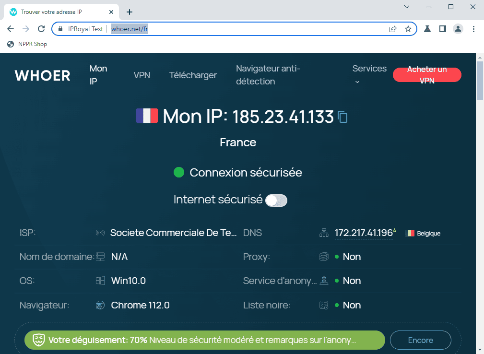
Task: Click the Acheter un VPN button
Action: [x=427, y=75]
